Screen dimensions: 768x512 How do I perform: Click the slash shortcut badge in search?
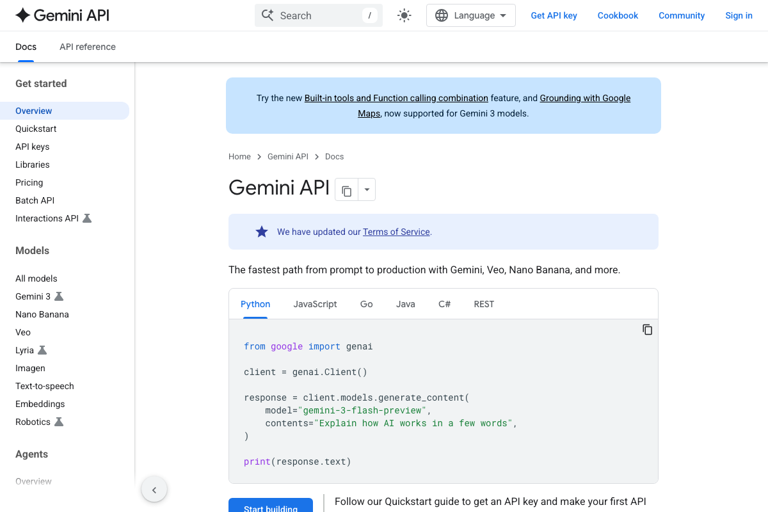click(x=370, y=15)
